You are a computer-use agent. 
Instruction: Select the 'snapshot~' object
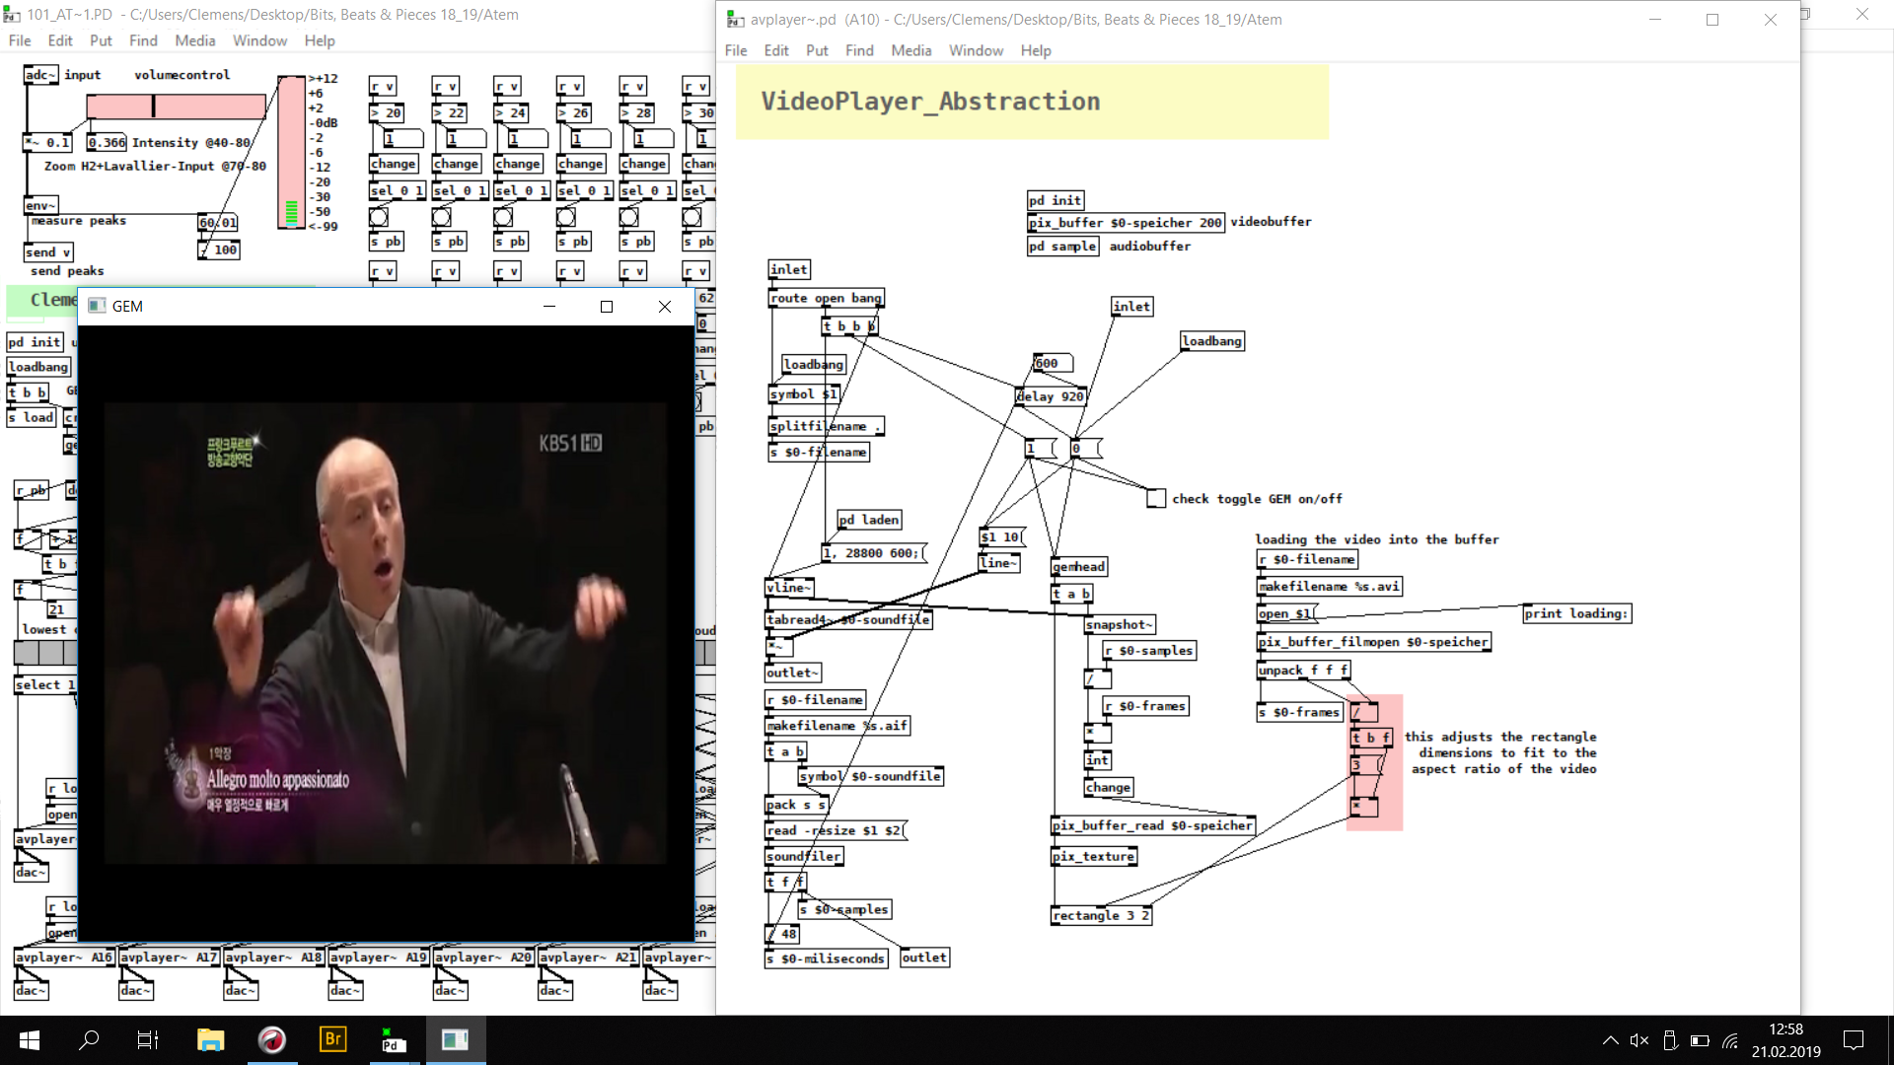coord(1119,625)
